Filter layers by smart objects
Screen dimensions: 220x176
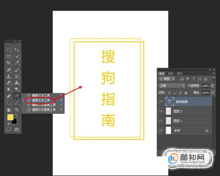(206, 79)
